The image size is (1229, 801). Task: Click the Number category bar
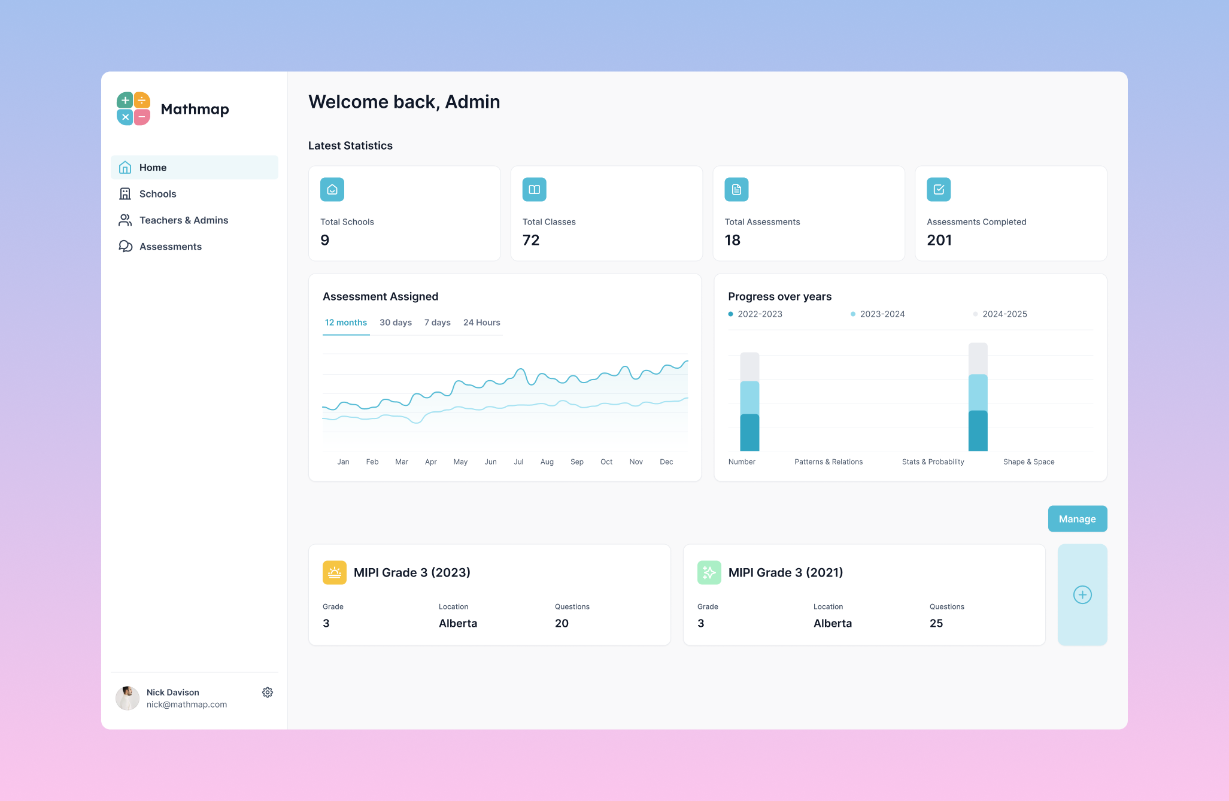tap(749, 402)
